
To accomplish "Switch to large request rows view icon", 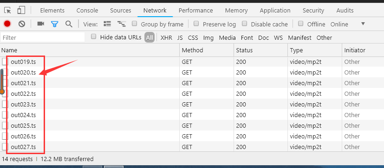I will click(x=107, y=24).
